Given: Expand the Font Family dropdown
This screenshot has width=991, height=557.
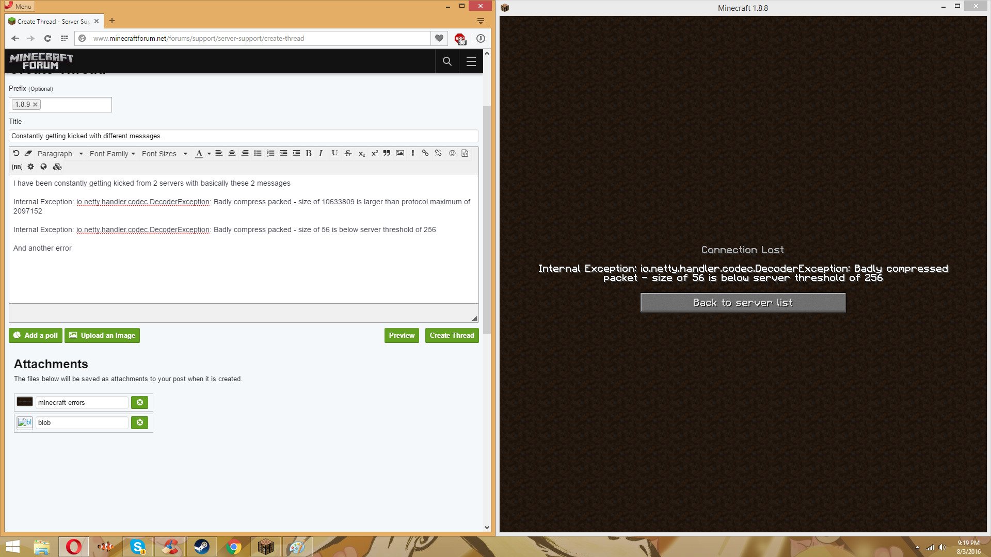Looking at the screenshot, I should (x=112, y=154).
